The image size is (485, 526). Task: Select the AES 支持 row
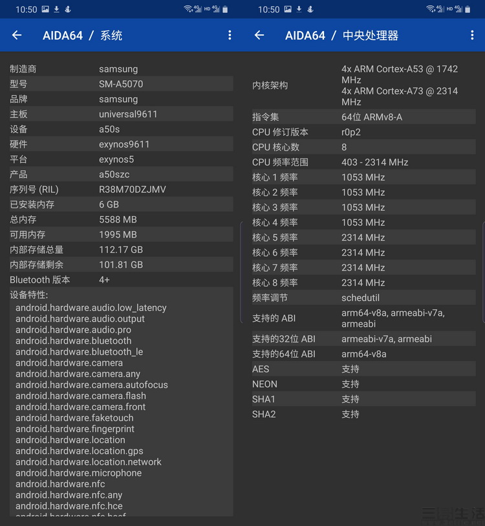[363, 369]
